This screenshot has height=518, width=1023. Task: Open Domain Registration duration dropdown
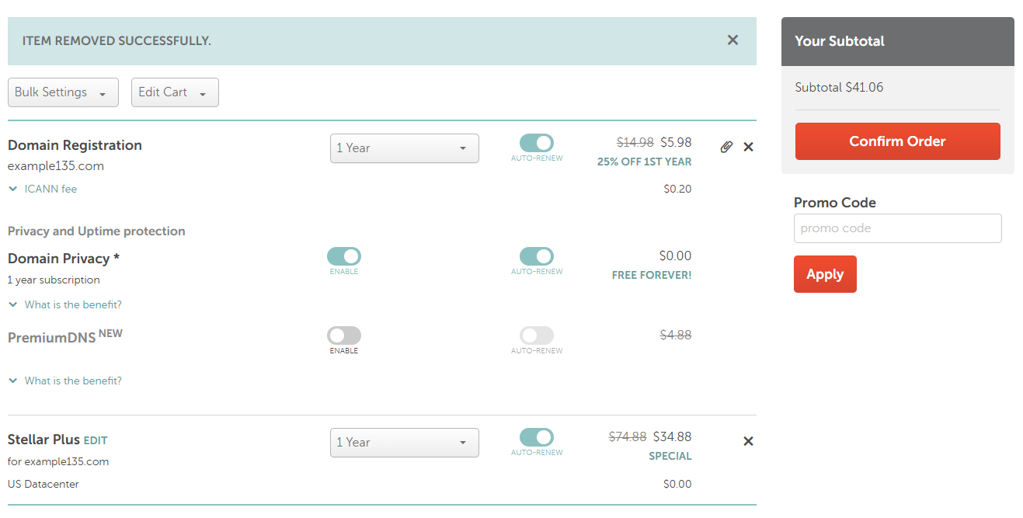point(405,148)
